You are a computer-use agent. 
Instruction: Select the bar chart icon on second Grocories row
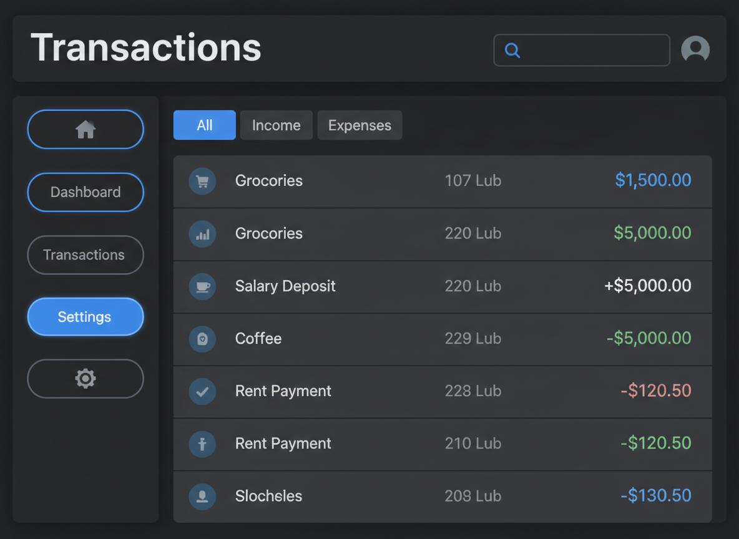coord(202,233)
